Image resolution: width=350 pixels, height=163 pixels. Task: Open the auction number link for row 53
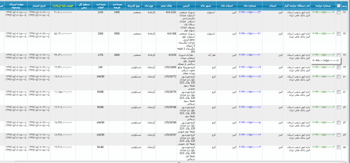pos(323,122)
